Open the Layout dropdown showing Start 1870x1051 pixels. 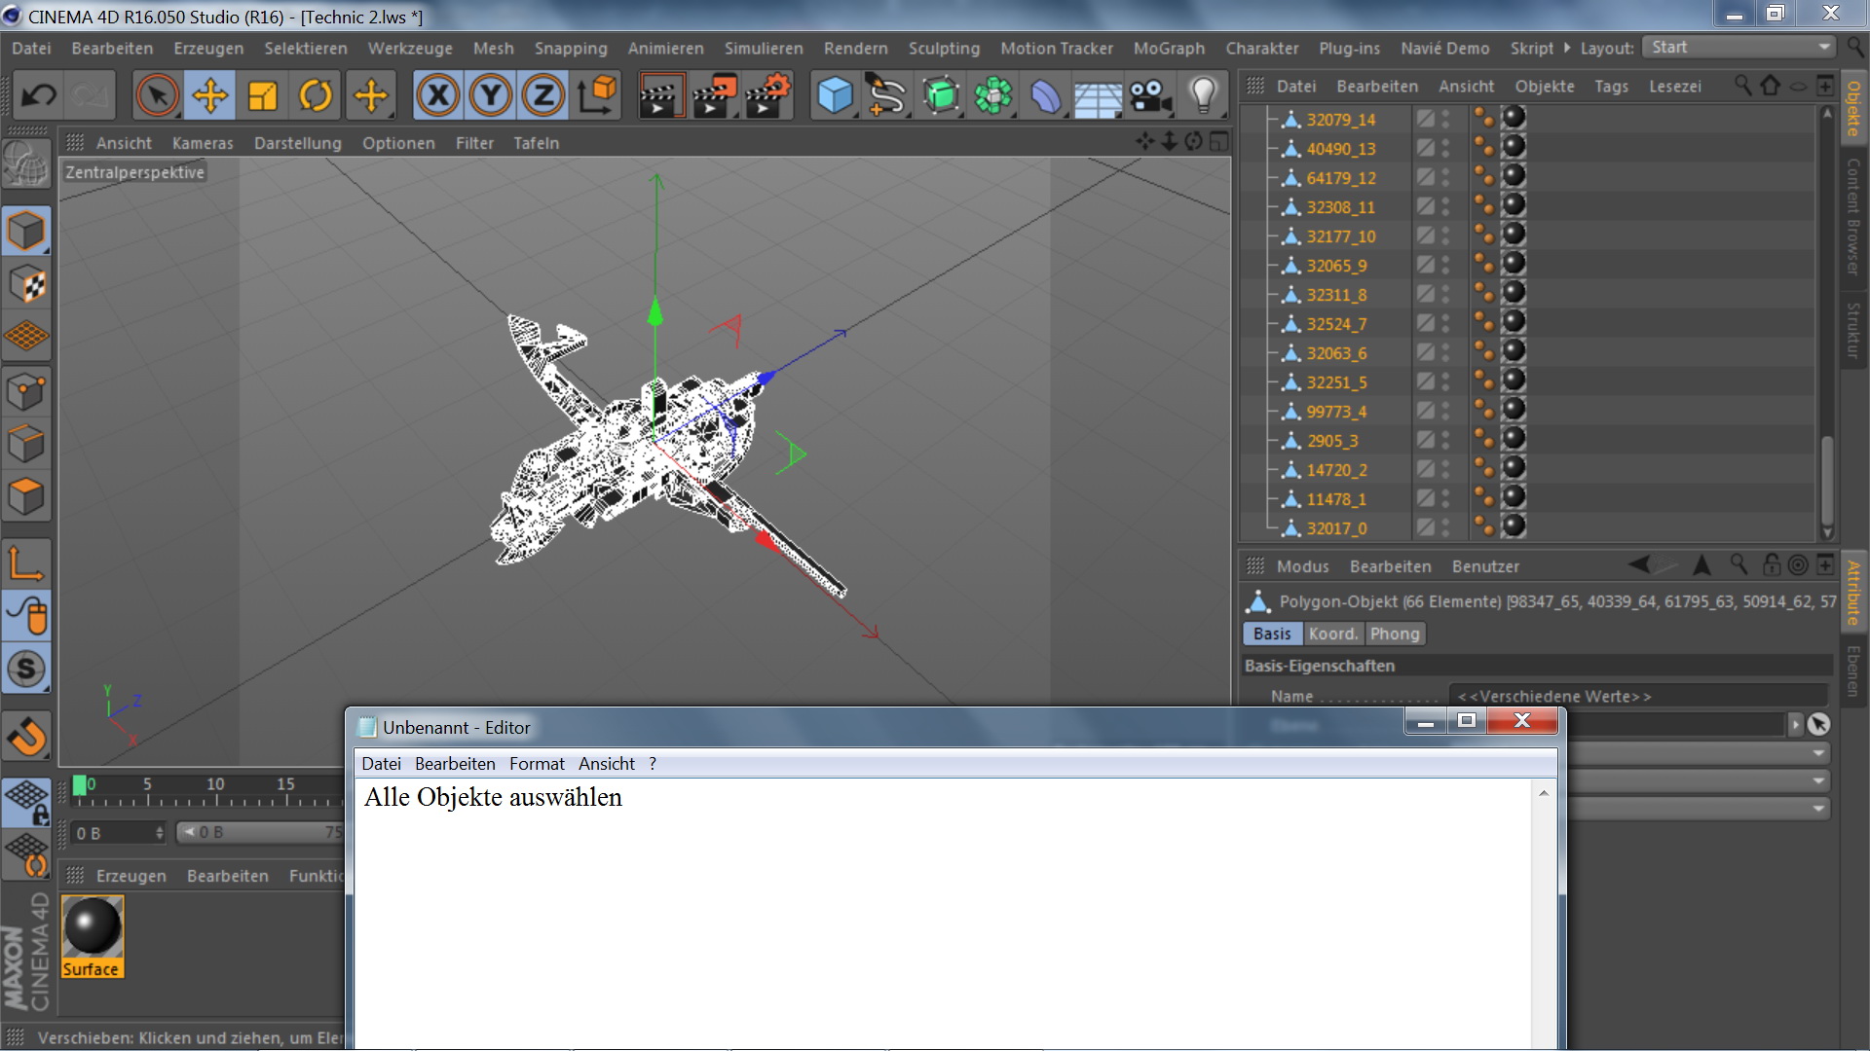pos(1739,47)
